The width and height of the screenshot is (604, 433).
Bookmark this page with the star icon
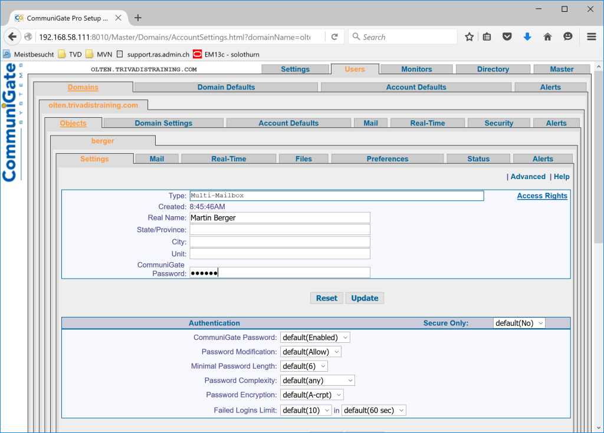(x=469, y=37)
